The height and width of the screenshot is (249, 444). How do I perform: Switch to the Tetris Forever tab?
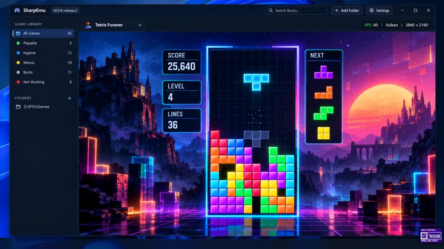click(x=113, y=25)
